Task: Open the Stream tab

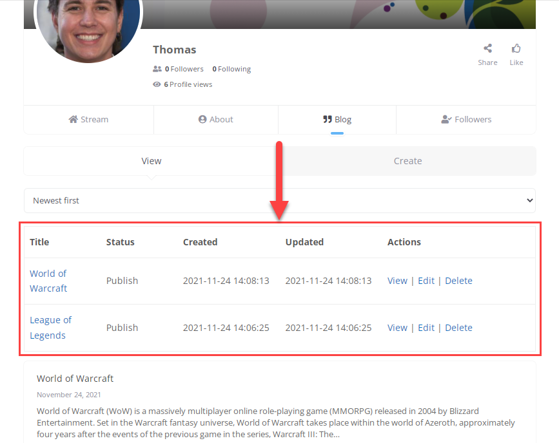Action: 88,119
